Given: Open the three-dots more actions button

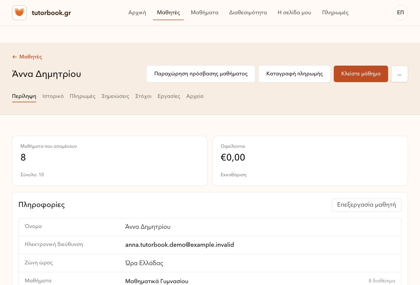Looking at the screenshot, I should tap(399, 74).
